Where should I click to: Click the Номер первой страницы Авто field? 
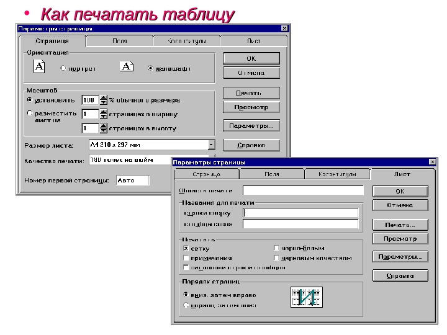[x=133, y=181]
